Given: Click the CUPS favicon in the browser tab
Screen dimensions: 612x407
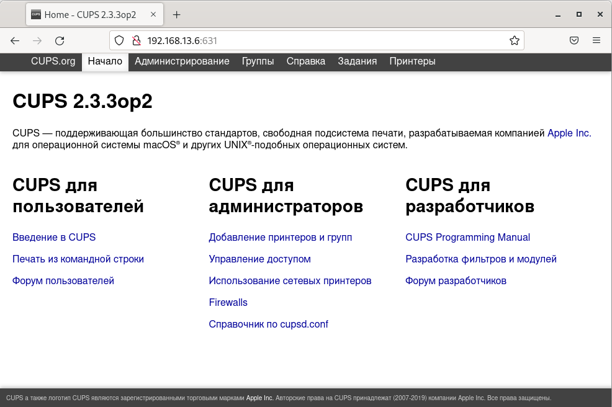Looking at the screenshot, I should click(x=35, y=14).
